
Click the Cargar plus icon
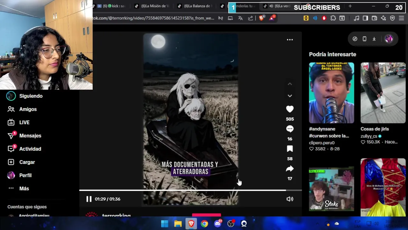11,162
